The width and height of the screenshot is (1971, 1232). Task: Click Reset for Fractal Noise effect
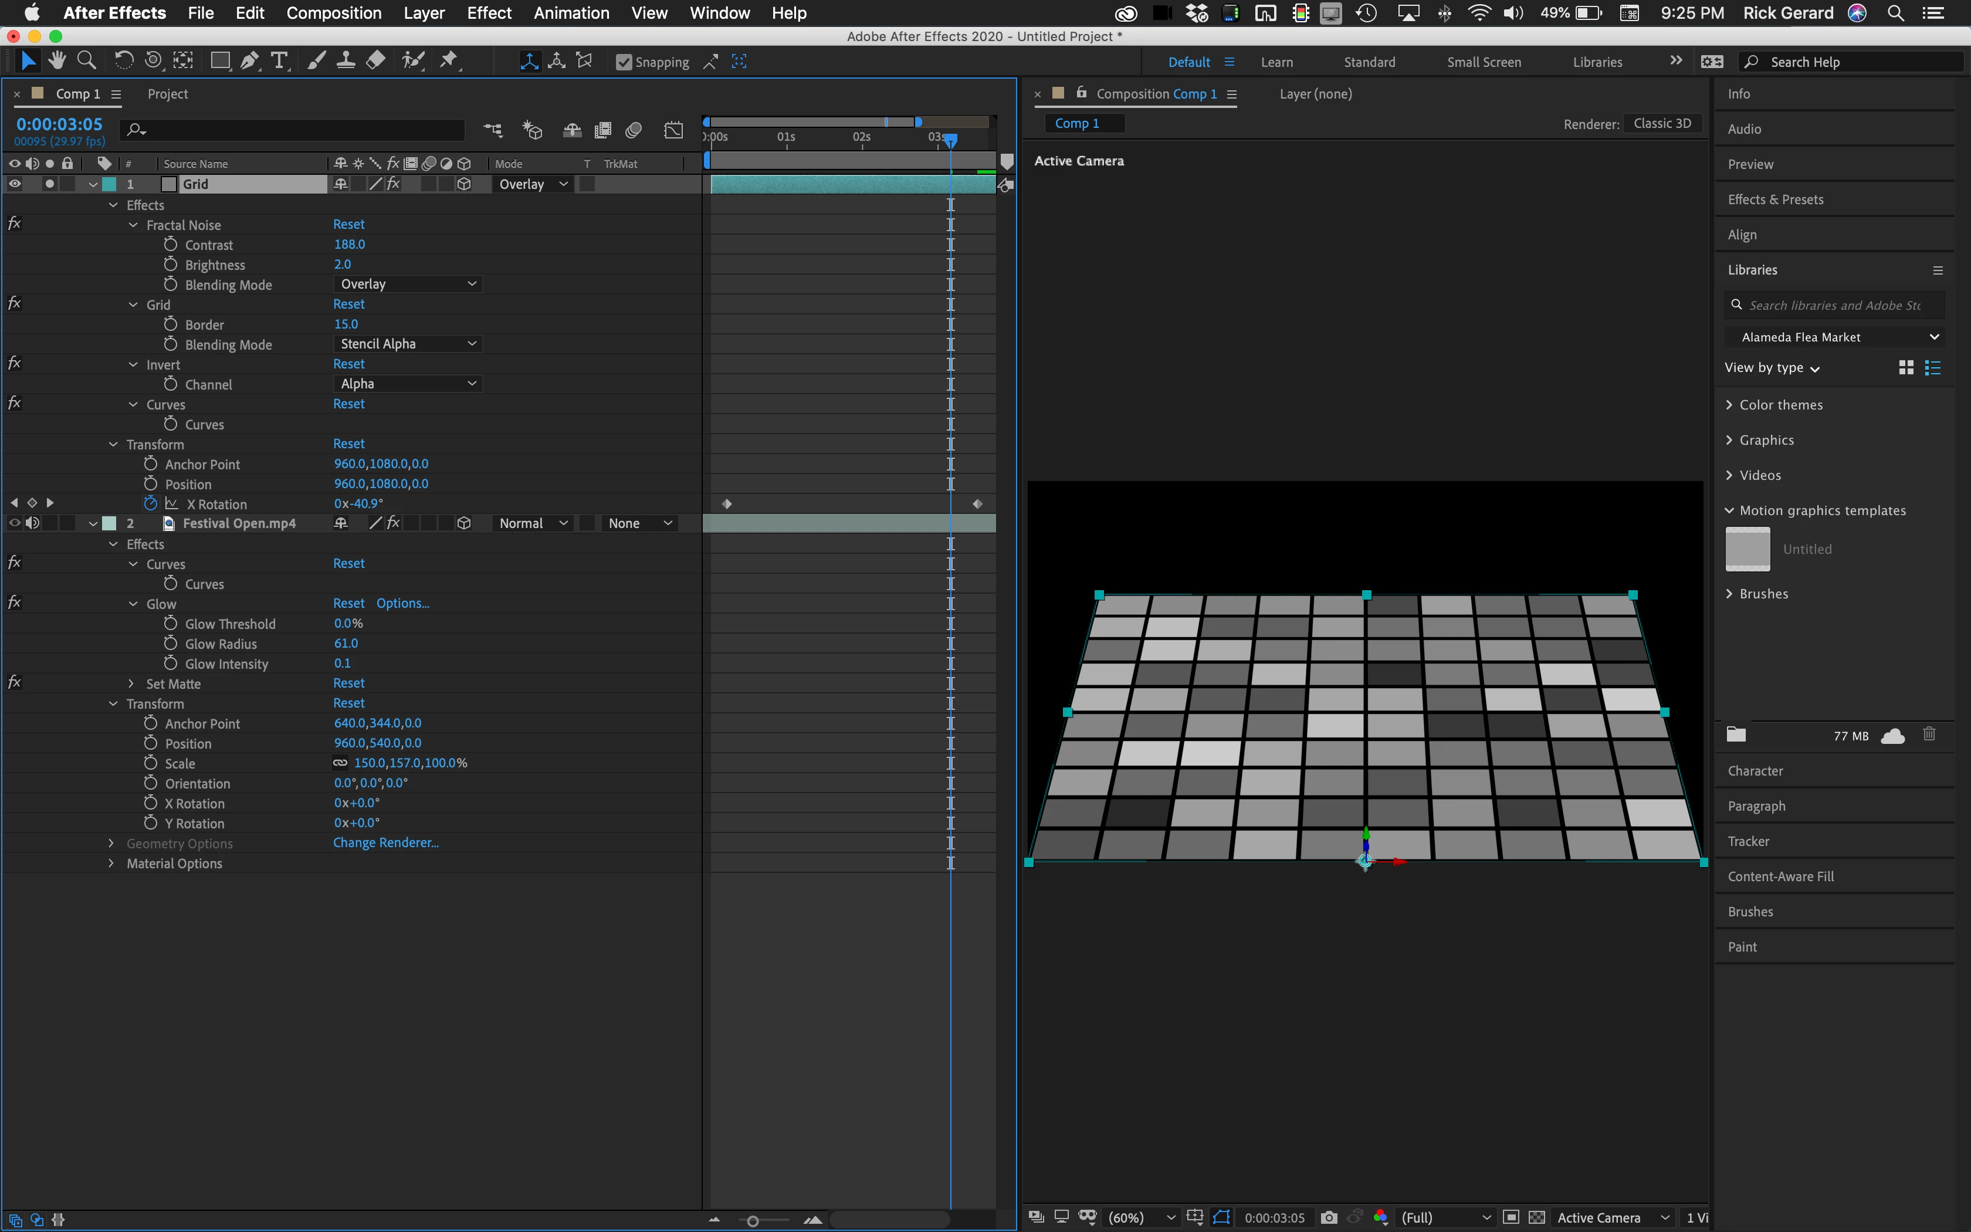348,224
